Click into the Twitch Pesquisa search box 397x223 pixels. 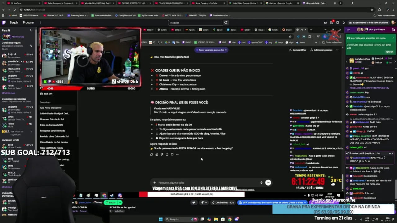[x=195, y=23]
